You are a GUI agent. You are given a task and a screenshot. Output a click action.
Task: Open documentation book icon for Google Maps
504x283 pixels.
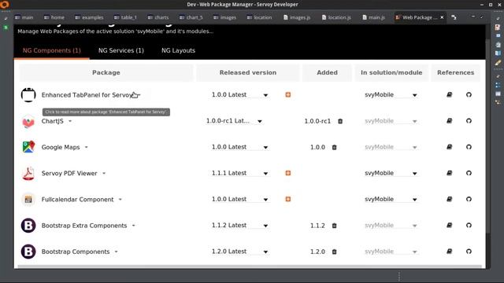coord(450,147)
